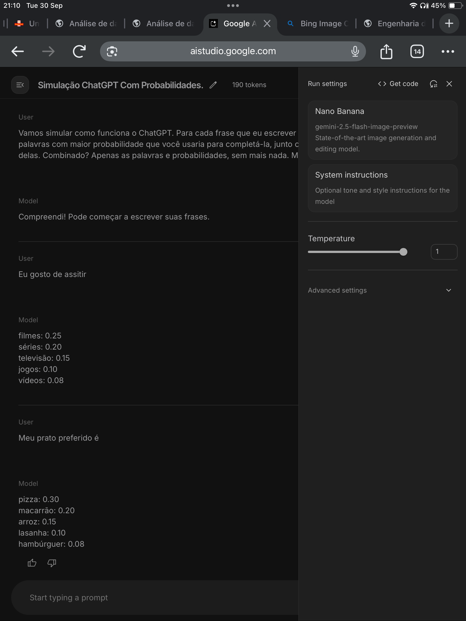The image size is (466, 621).
Task: Switch to the Bing Image tab
Action: (x=317, y=23)
